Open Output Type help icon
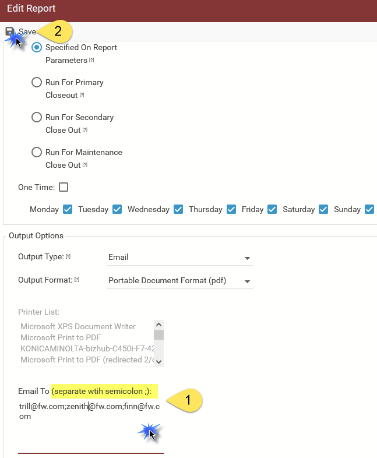Viewport: 377px width, 458px height. 68,256
